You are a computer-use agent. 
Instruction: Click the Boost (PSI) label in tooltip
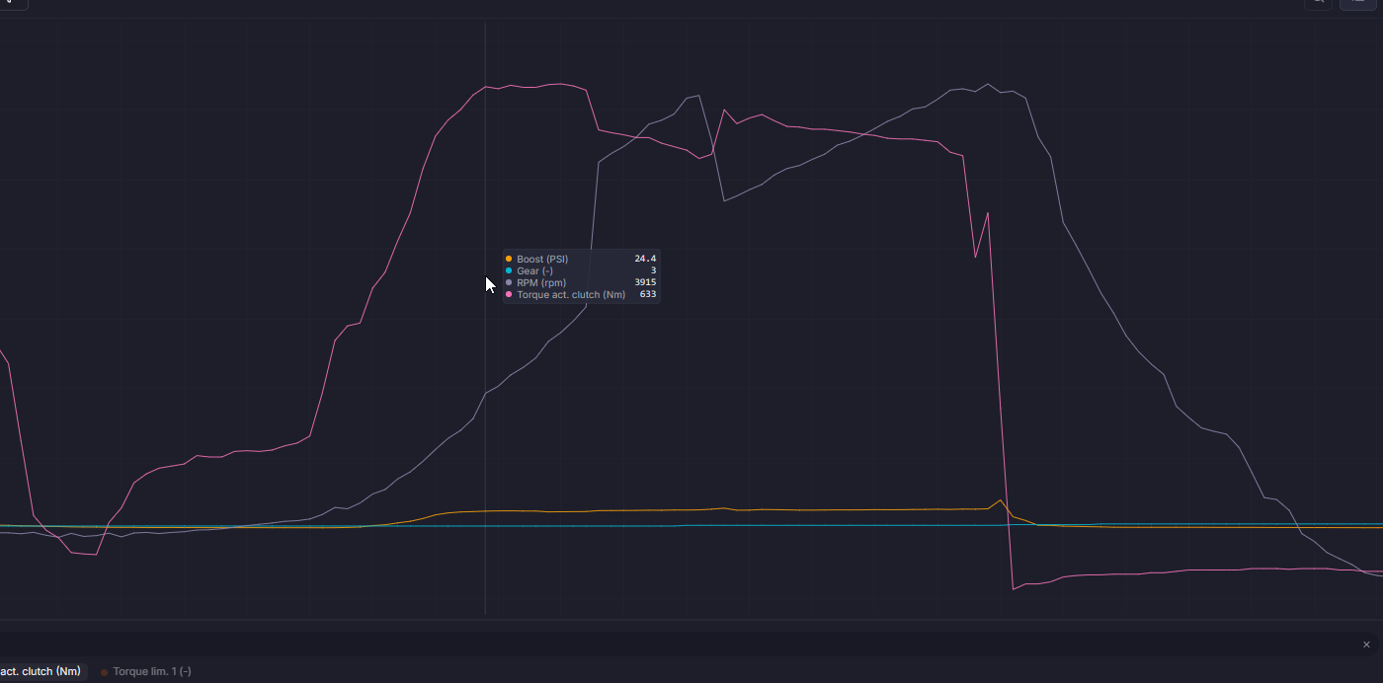542,259
